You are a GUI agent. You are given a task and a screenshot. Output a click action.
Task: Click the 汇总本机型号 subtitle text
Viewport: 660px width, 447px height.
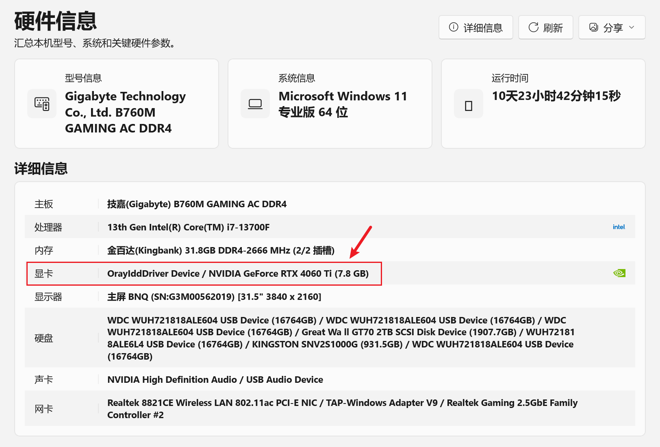point(95,43)
